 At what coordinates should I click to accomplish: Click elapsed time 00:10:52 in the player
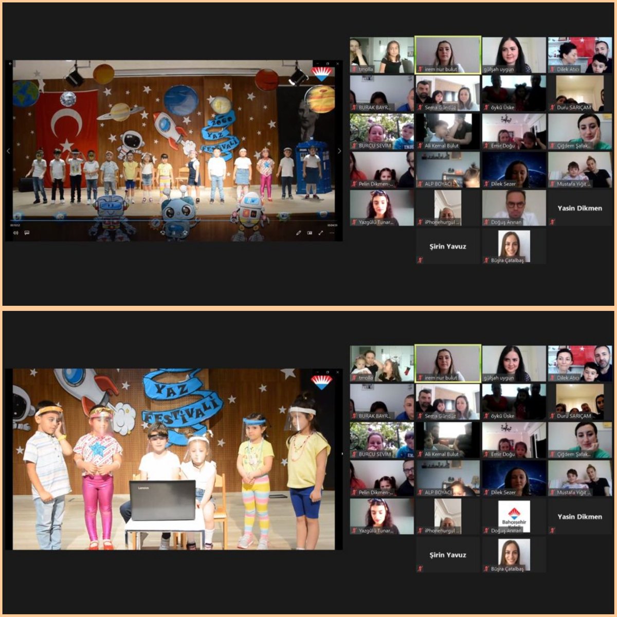15,225
